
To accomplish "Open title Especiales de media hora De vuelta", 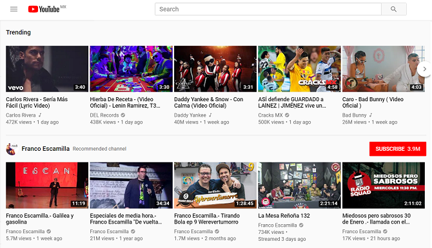I will click(126, 219).
